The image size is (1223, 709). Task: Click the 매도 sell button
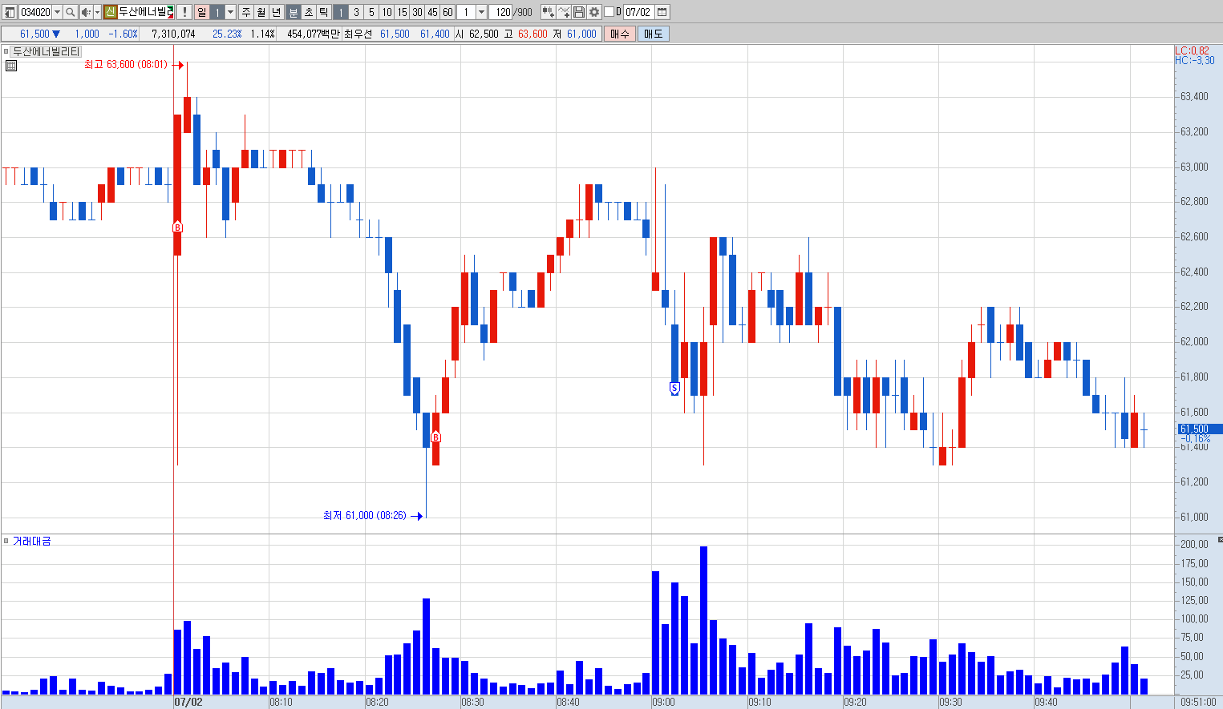(x=654, y=34)
